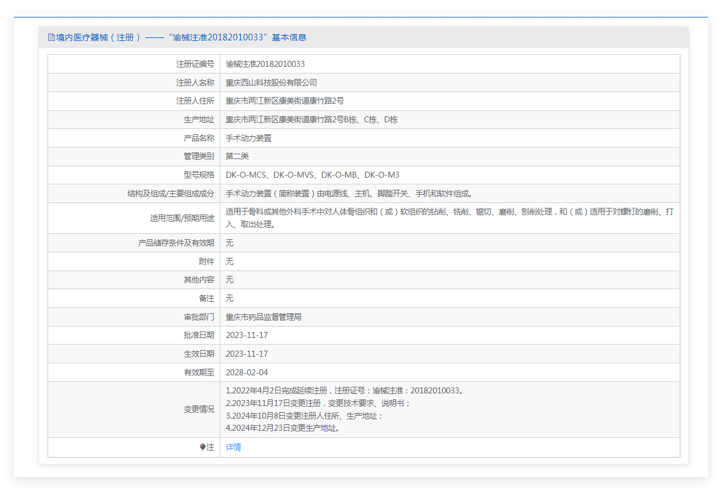Click the 变更情况 label
The width and height of the screenshot is (722, 491).
(199, 409)
